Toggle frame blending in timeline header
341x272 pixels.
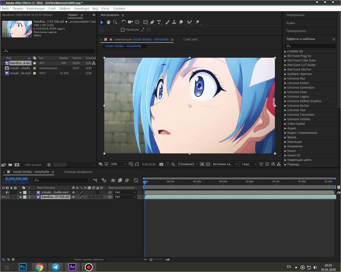(120, 180)
